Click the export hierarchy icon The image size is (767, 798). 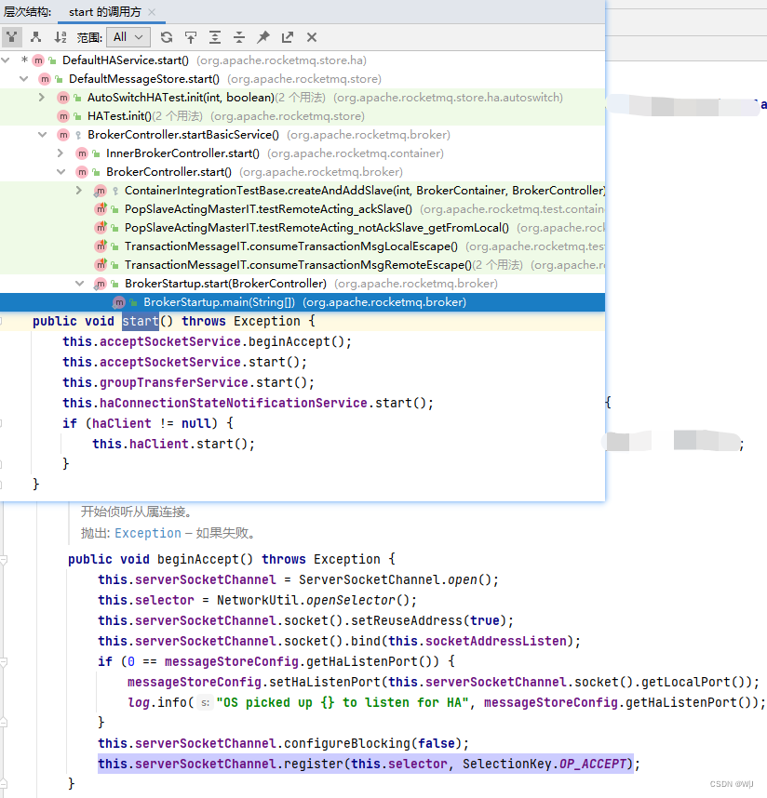pyautogui.click(x=288, y=37)
